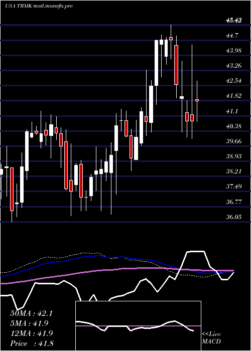Click the 37.49 price axis label

pyautogui.click(x=234, y=187)
